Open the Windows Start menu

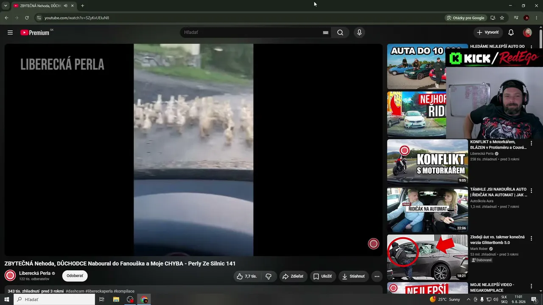click(x=6, y=299)
